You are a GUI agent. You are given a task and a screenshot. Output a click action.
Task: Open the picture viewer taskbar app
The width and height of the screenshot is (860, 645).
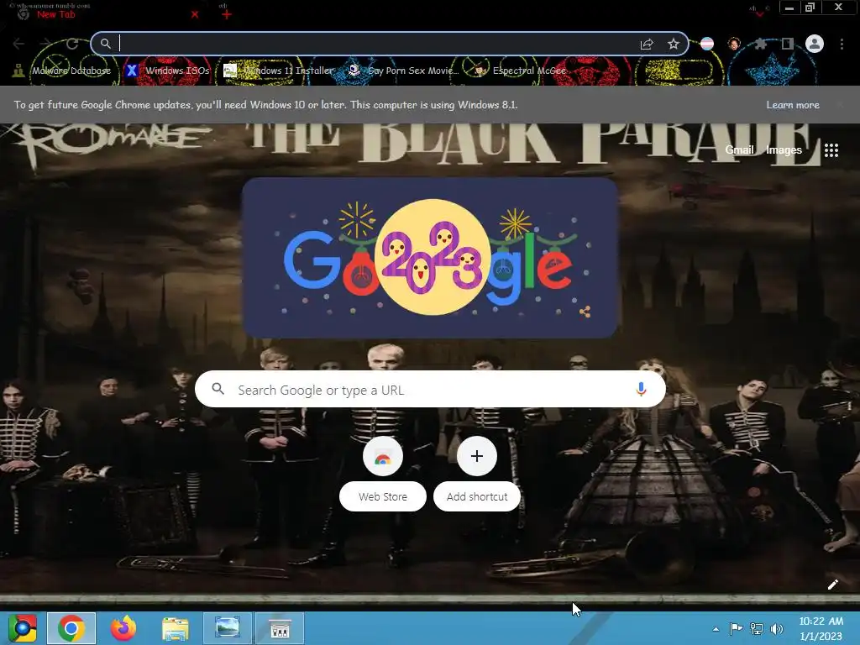pyautogui.click(x=227, y=628)
